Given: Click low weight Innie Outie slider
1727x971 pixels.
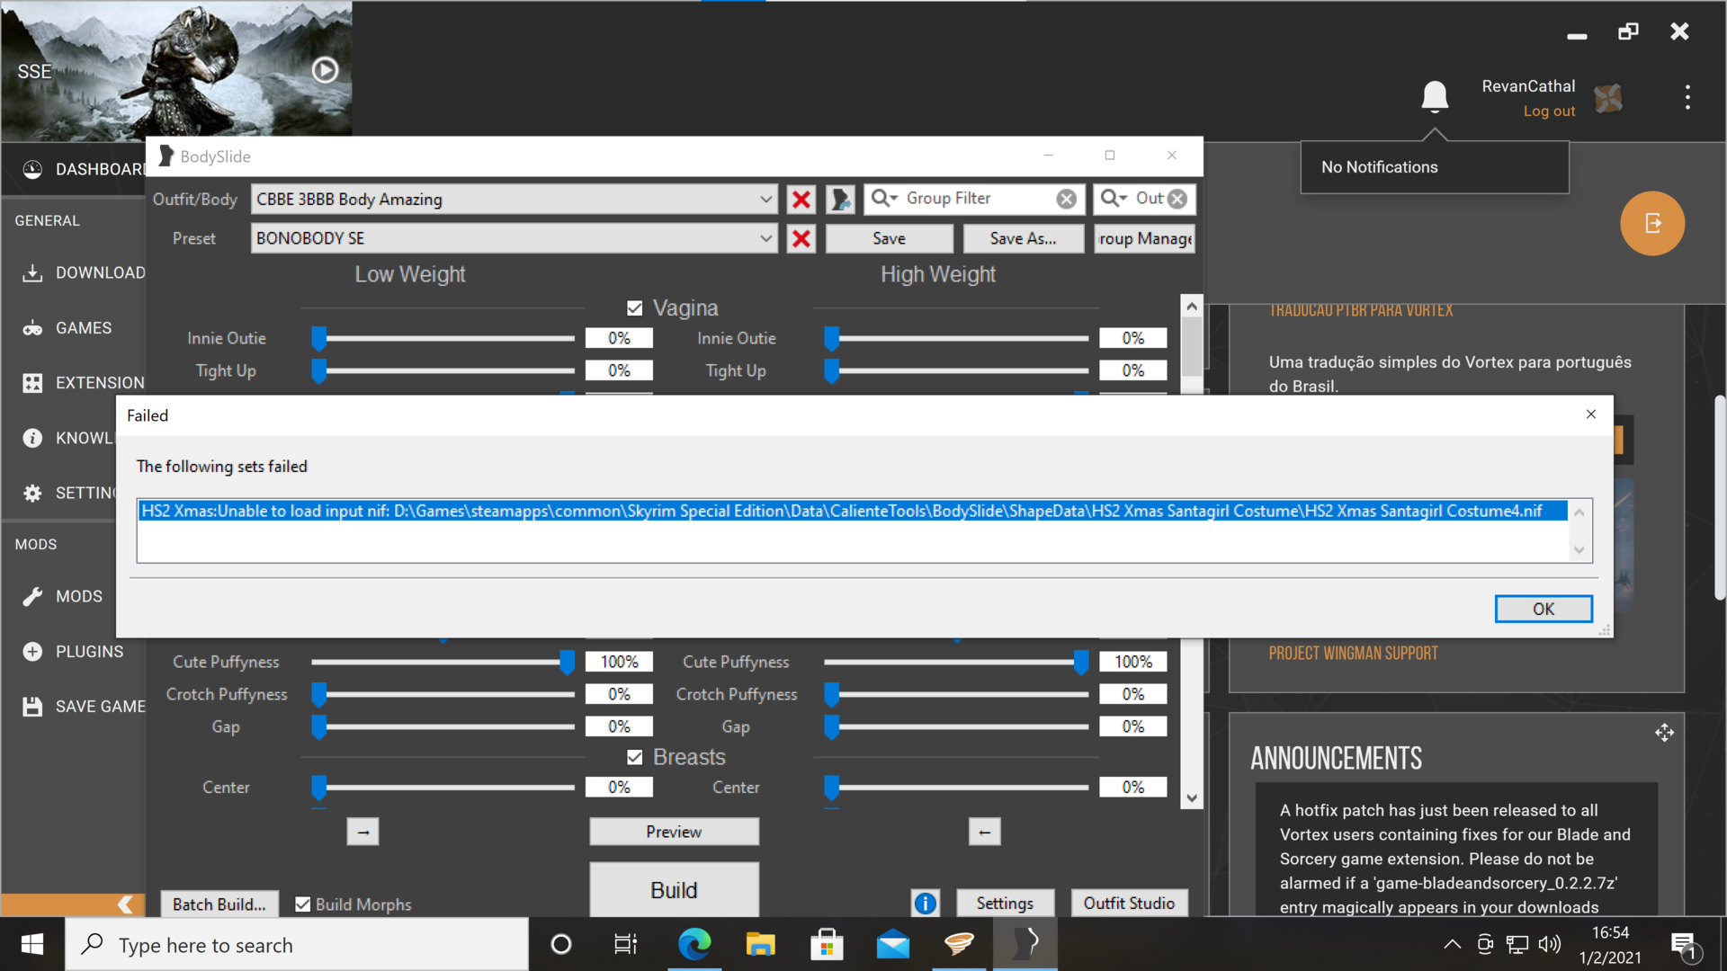Looking at the screenshot, I should (x=443, y=339).
